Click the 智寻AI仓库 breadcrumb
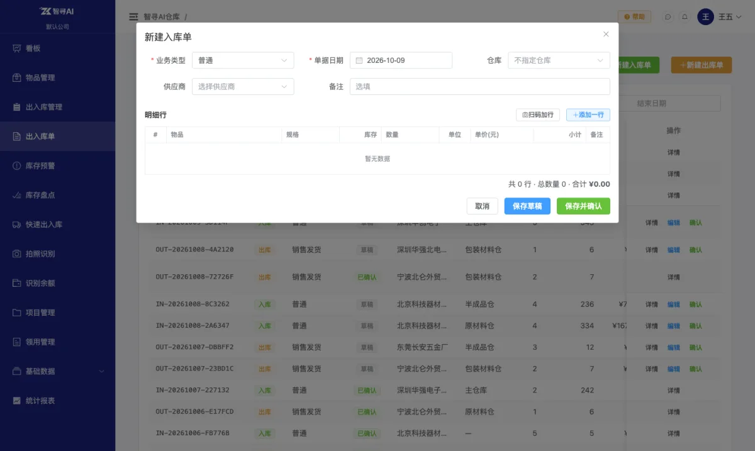The image size is (755, 451). 162,17
